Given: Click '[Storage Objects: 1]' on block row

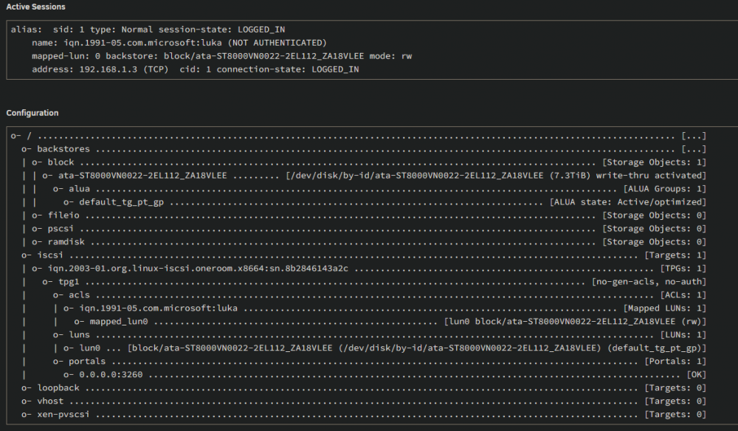Looking at the screenshot, I should point(654,162).
